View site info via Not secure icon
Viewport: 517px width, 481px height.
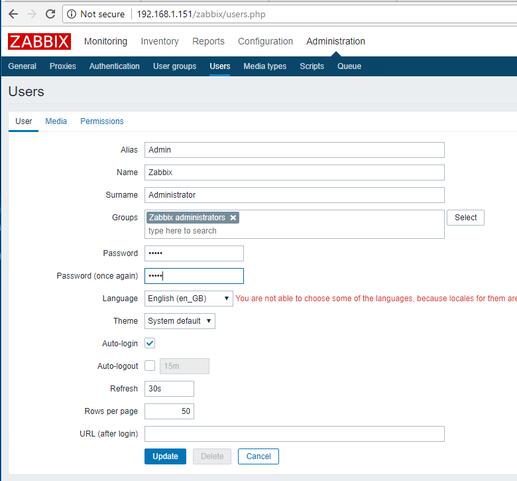[x=72, y=14]
